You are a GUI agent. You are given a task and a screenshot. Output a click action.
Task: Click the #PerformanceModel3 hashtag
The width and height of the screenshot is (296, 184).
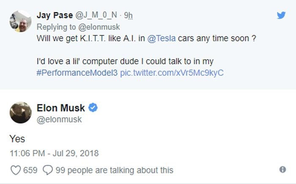point(77,73)
